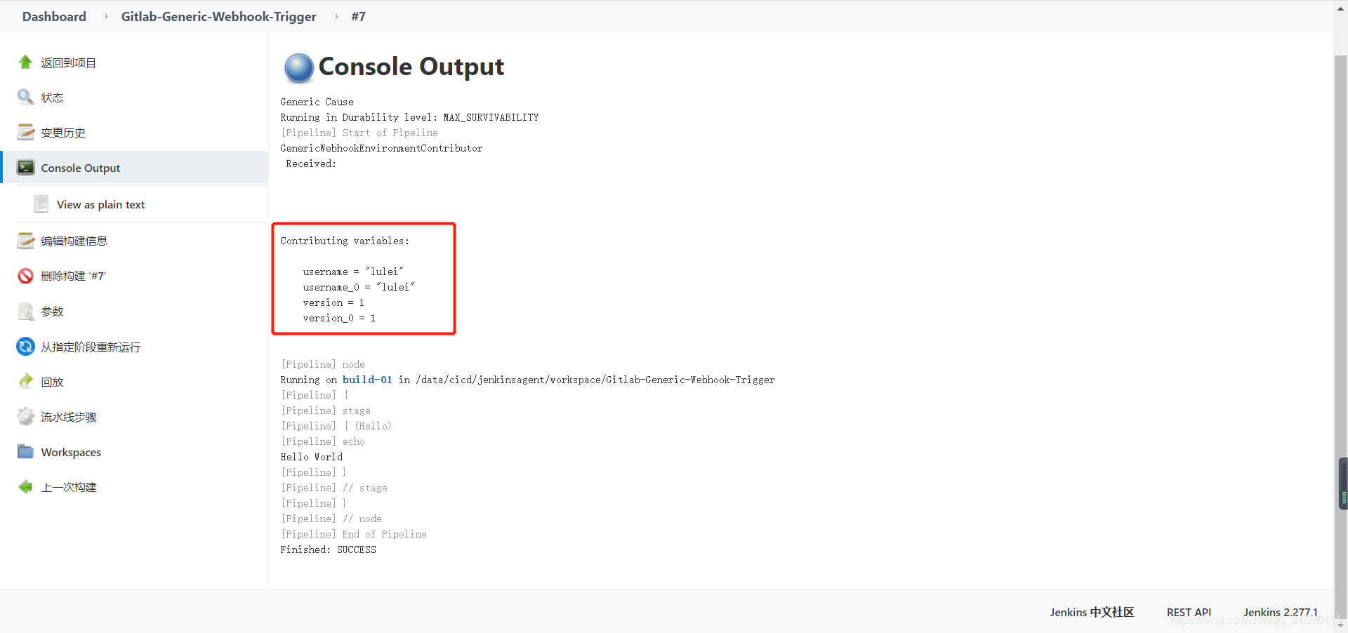Image resolution: width=1348 pixels, height=633 pixels.
Task: Click the terminal Console Output icon
Action: coord(26,168)
